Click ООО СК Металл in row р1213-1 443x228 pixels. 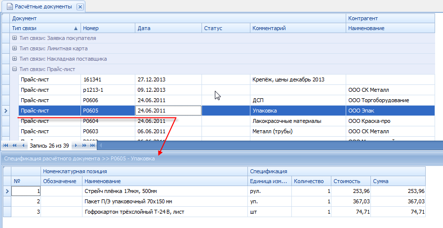390,90
